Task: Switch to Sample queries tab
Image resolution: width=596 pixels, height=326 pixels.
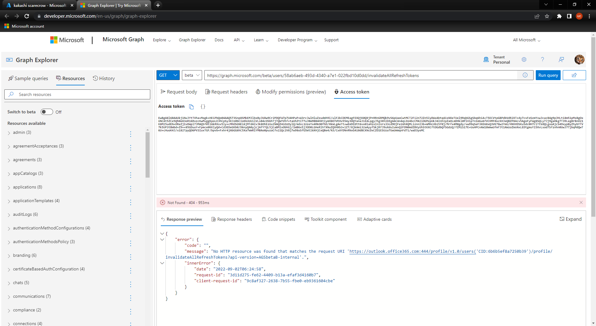Action: pyautogui.click(x=28, y=79)
